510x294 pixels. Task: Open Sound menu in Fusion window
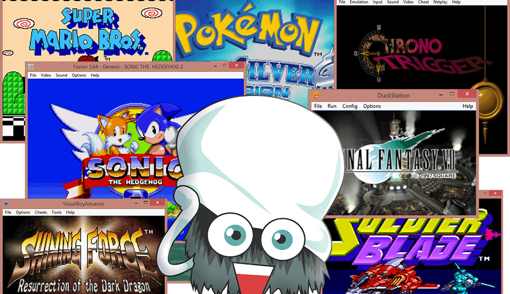pyautogui.click(x=61, y=75)
